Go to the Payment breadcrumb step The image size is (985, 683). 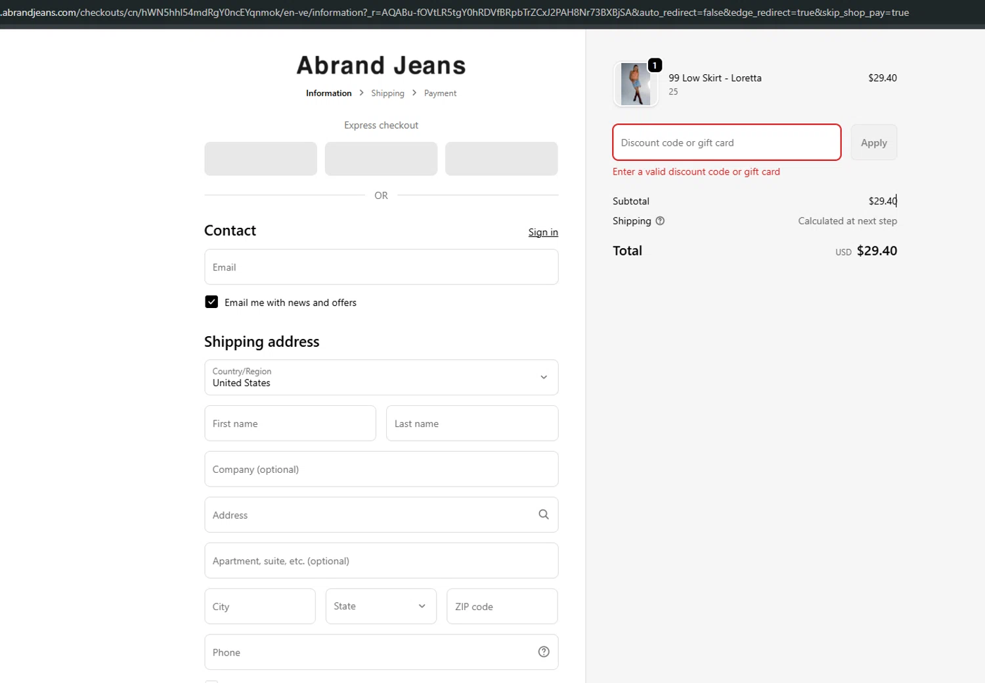tap(440, 93)
